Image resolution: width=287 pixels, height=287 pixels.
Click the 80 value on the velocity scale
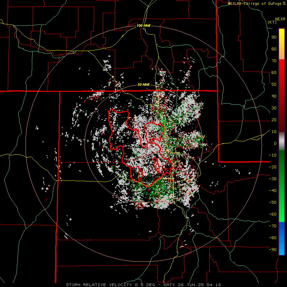pos(274,49)
